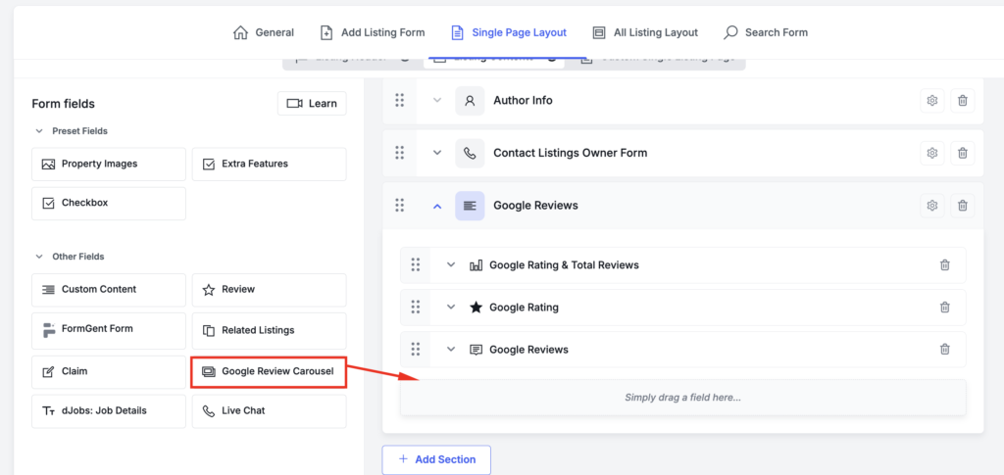This screenshot has width=1004, height=475.
Task: Select the Live Chat field
Action: (x=269, y=411)
